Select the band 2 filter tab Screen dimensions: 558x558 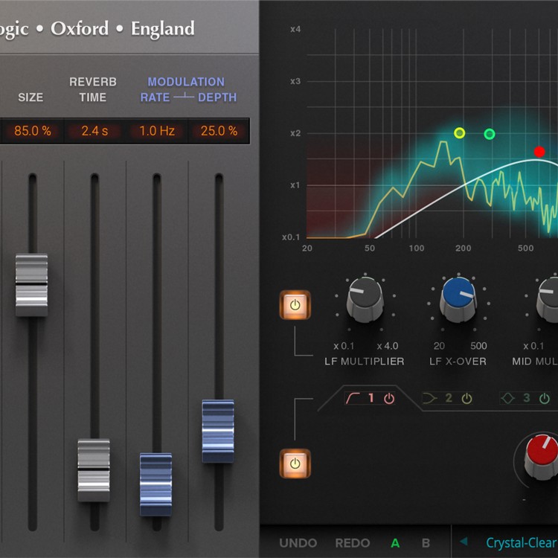[447, 398]
